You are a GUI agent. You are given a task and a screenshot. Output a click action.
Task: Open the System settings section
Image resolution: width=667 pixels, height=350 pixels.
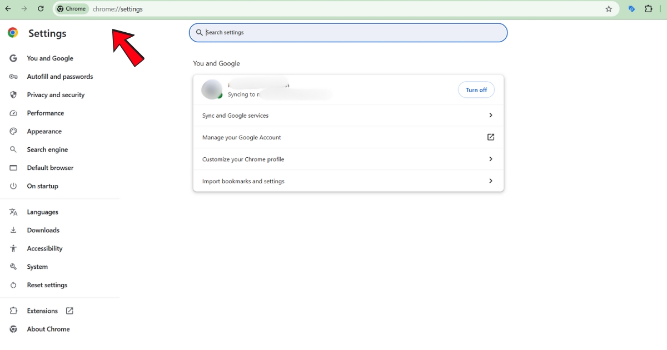click(38, 266)
